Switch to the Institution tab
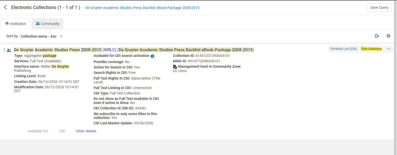The height and width of the screenshot is (155, 397). 15,24
